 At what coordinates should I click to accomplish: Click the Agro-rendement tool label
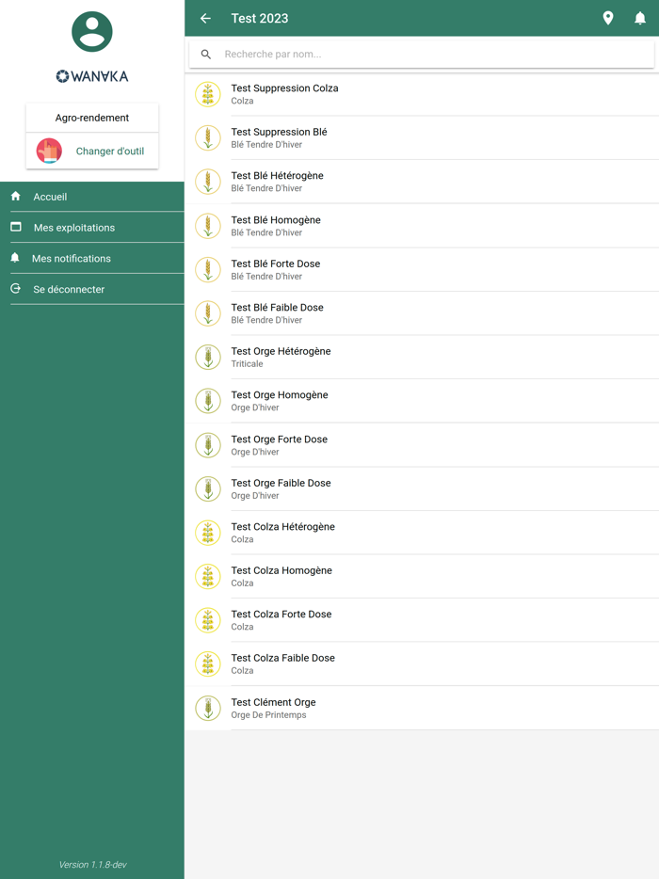tap(92, 118)
